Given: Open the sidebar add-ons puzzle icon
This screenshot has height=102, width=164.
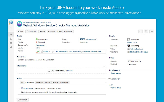Looking at the screenshot, I should (x=11, y=47).
